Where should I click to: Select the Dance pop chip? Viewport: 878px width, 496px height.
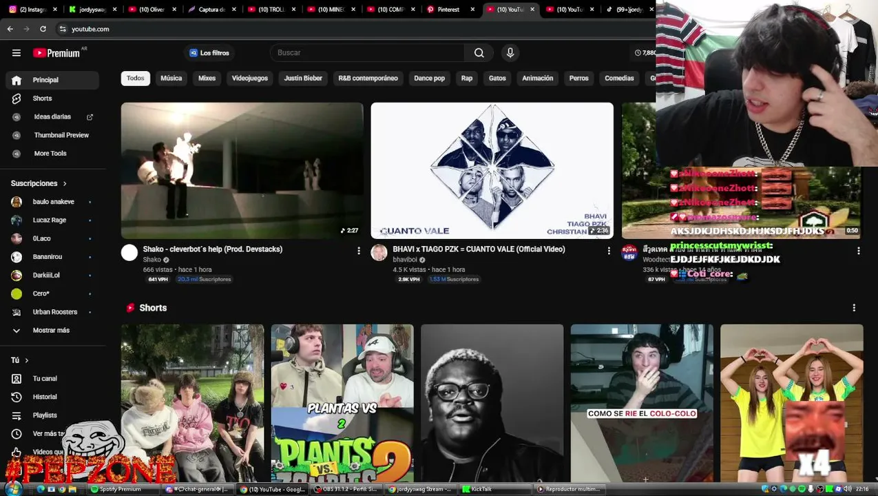click(x=430, y=79)
